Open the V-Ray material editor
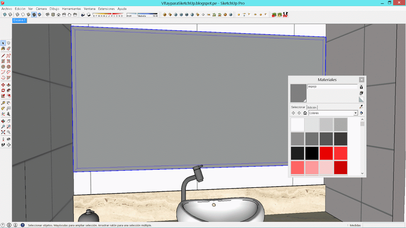This screenshot has height=228, width=406. pos(165,14)
